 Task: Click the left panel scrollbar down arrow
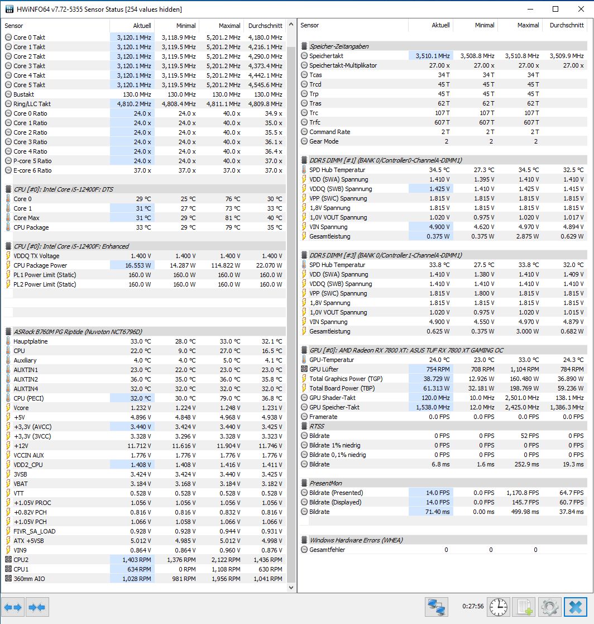click(x=291, y=588)
